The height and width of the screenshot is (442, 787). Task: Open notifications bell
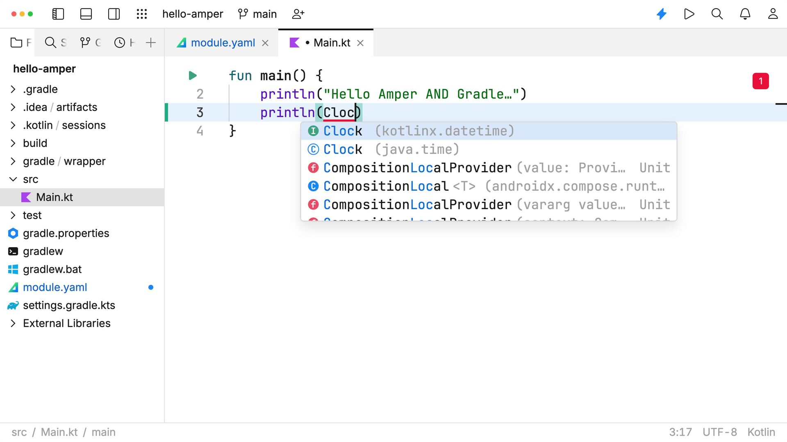[745, 14]
